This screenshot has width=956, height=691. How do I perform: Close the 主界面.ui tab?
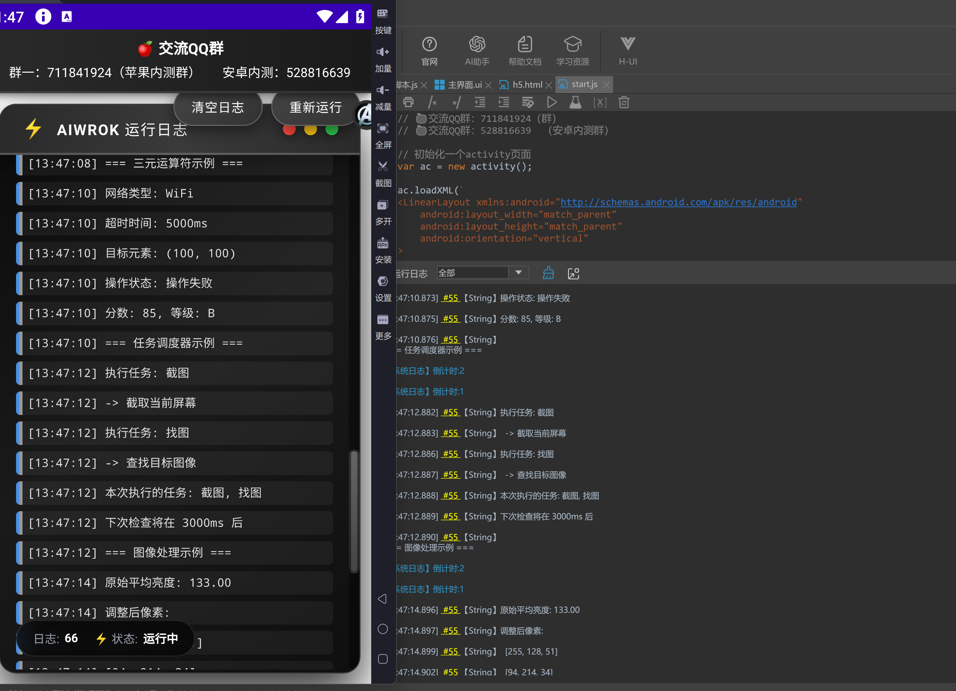click(x=488, y=85)
